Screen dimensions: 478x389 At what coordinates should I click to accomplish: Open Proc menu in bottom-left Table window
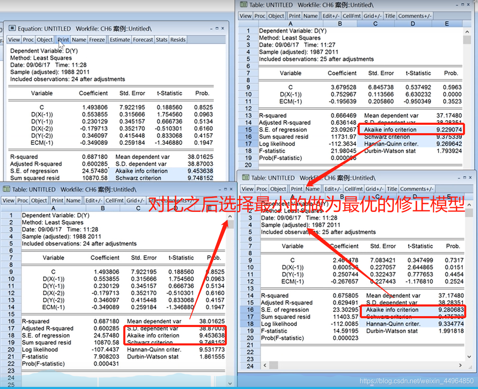tap(23, 200)
